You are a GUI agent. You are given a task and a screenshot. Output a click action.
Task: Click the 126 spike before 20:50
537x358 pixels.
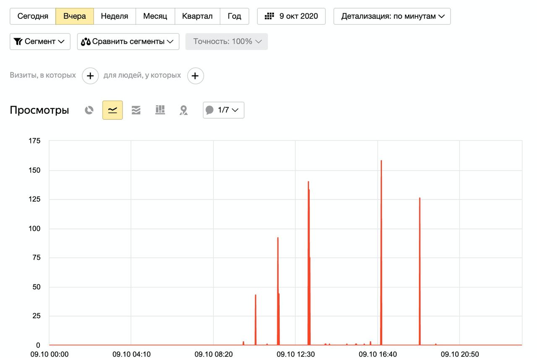[420, 199]
